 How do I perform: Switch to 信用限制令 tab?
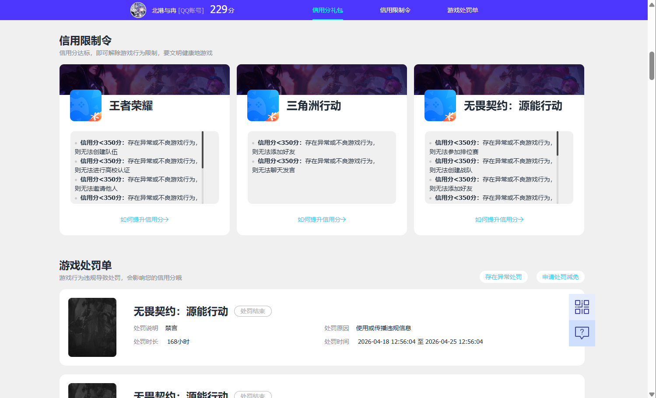point(395,10)
